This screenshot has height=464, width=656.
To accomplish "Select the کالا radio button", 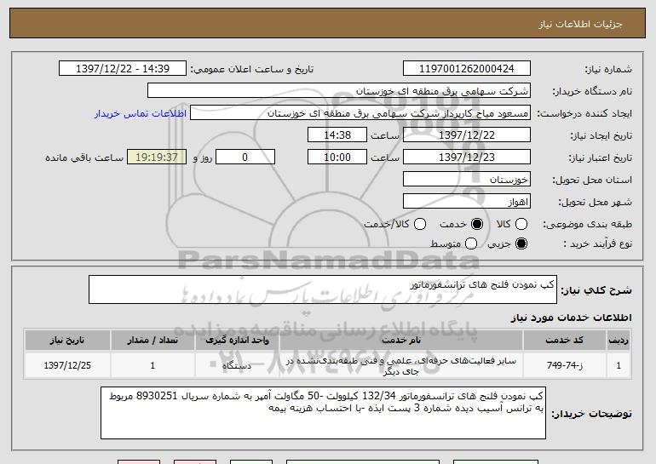I will tap(521, 224).
